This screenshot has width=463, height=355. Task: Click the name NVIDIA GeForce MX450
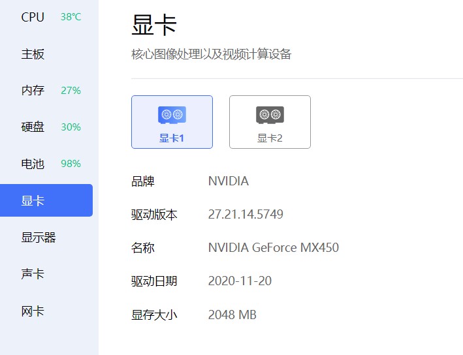(274, 247)
